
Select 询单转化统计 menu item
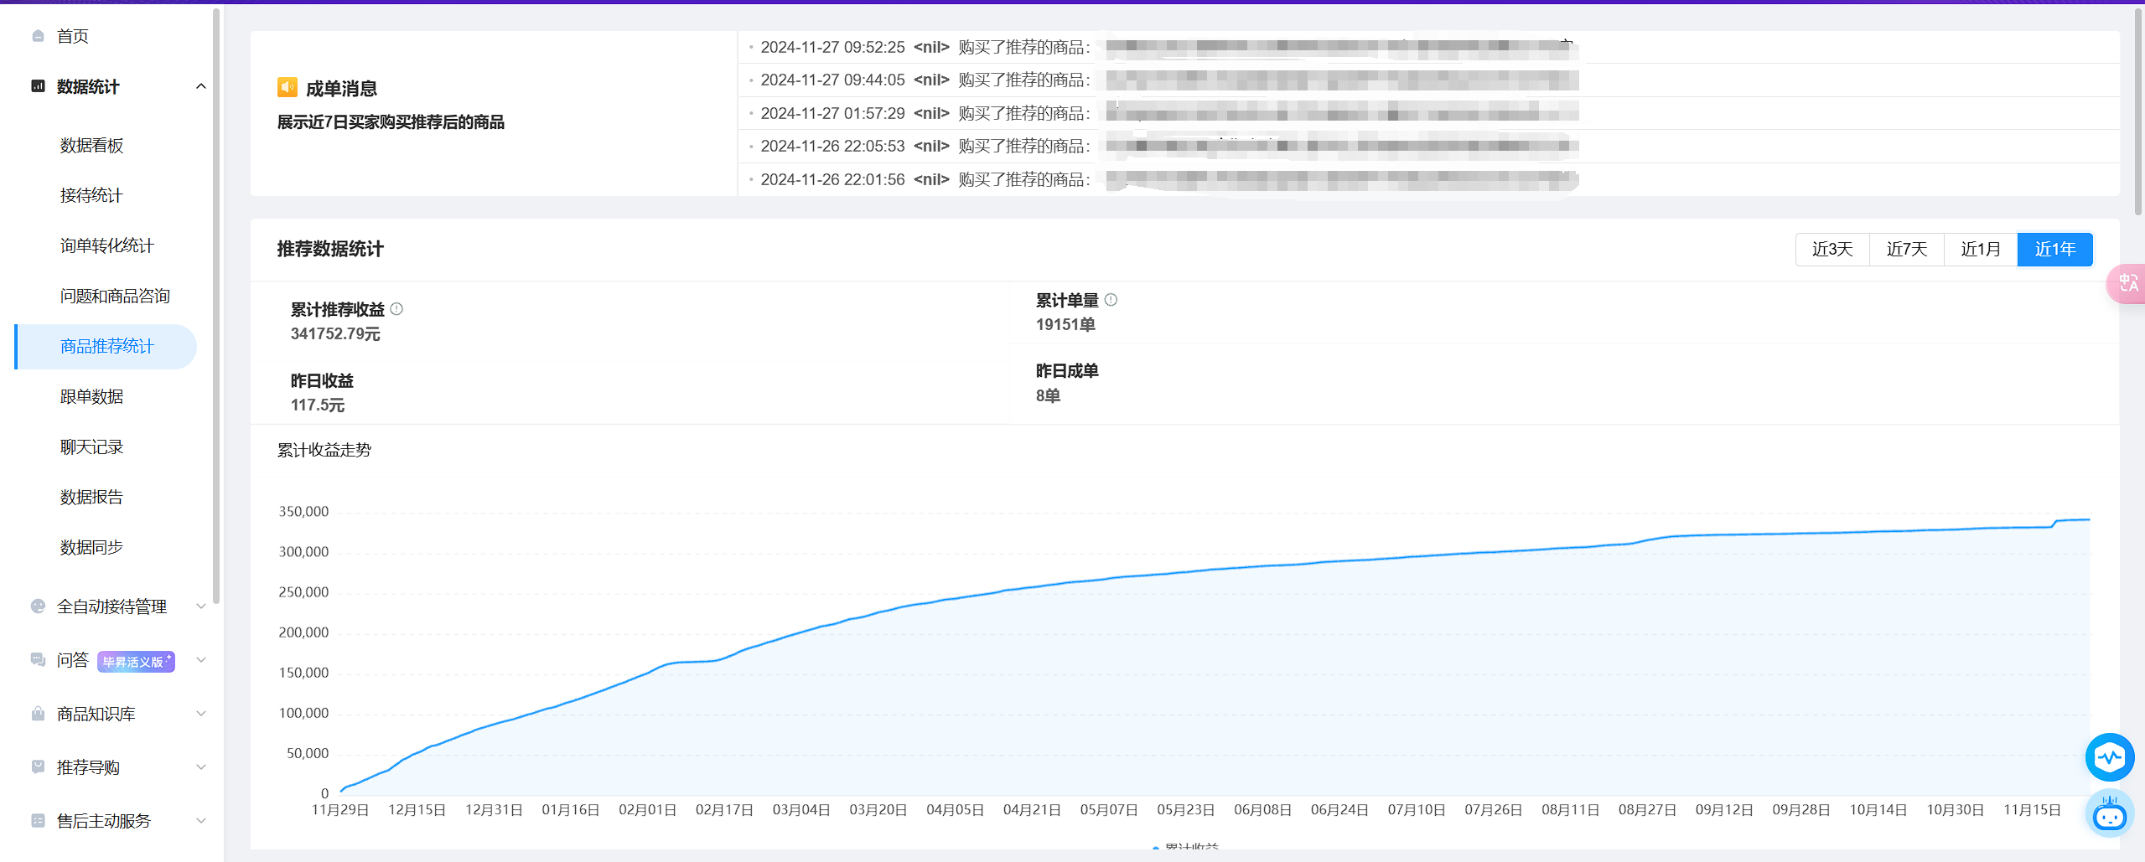(x=106, y=245)
